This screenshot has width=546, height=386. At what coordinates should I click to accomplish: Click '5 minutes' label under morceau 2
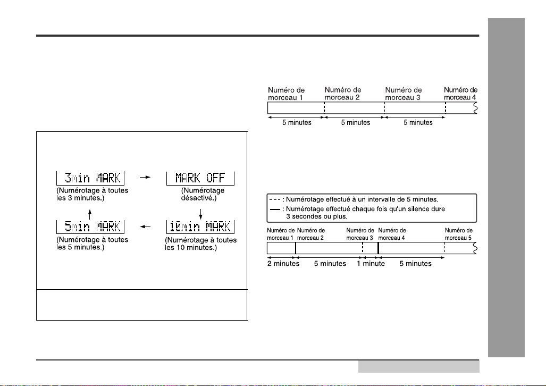pos(330,264)
